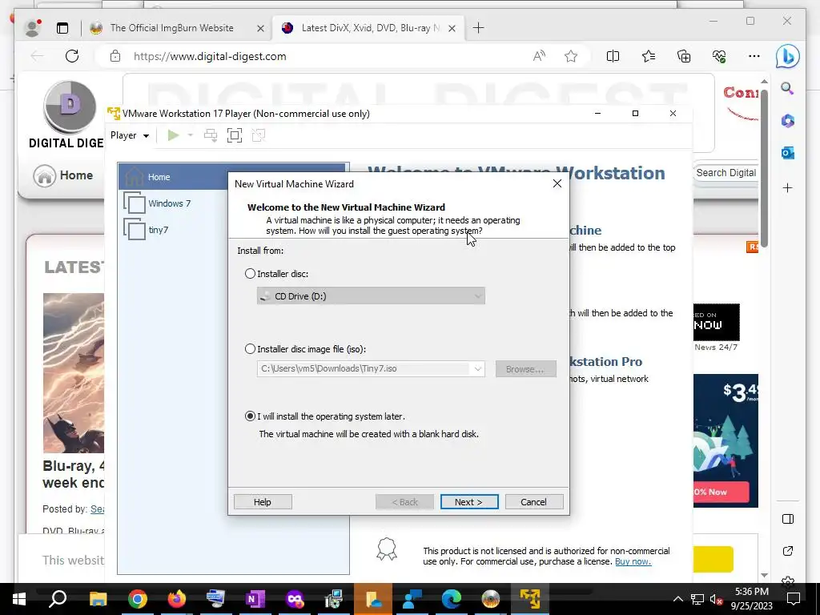The height and width of the screenshot is (615, 820).
Task: Open the CD Drive (D:) dropdown
Action: click(371, 296)
